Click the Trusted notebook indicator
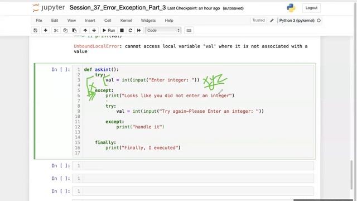 258,20
